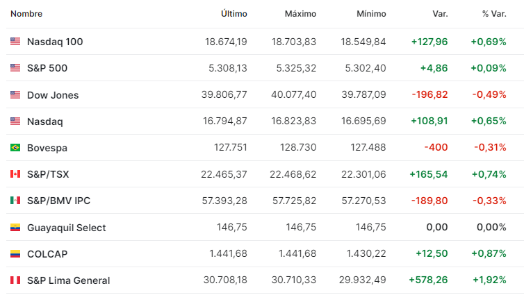
Task: Sort by the Último column header
Action: point(234,14)
